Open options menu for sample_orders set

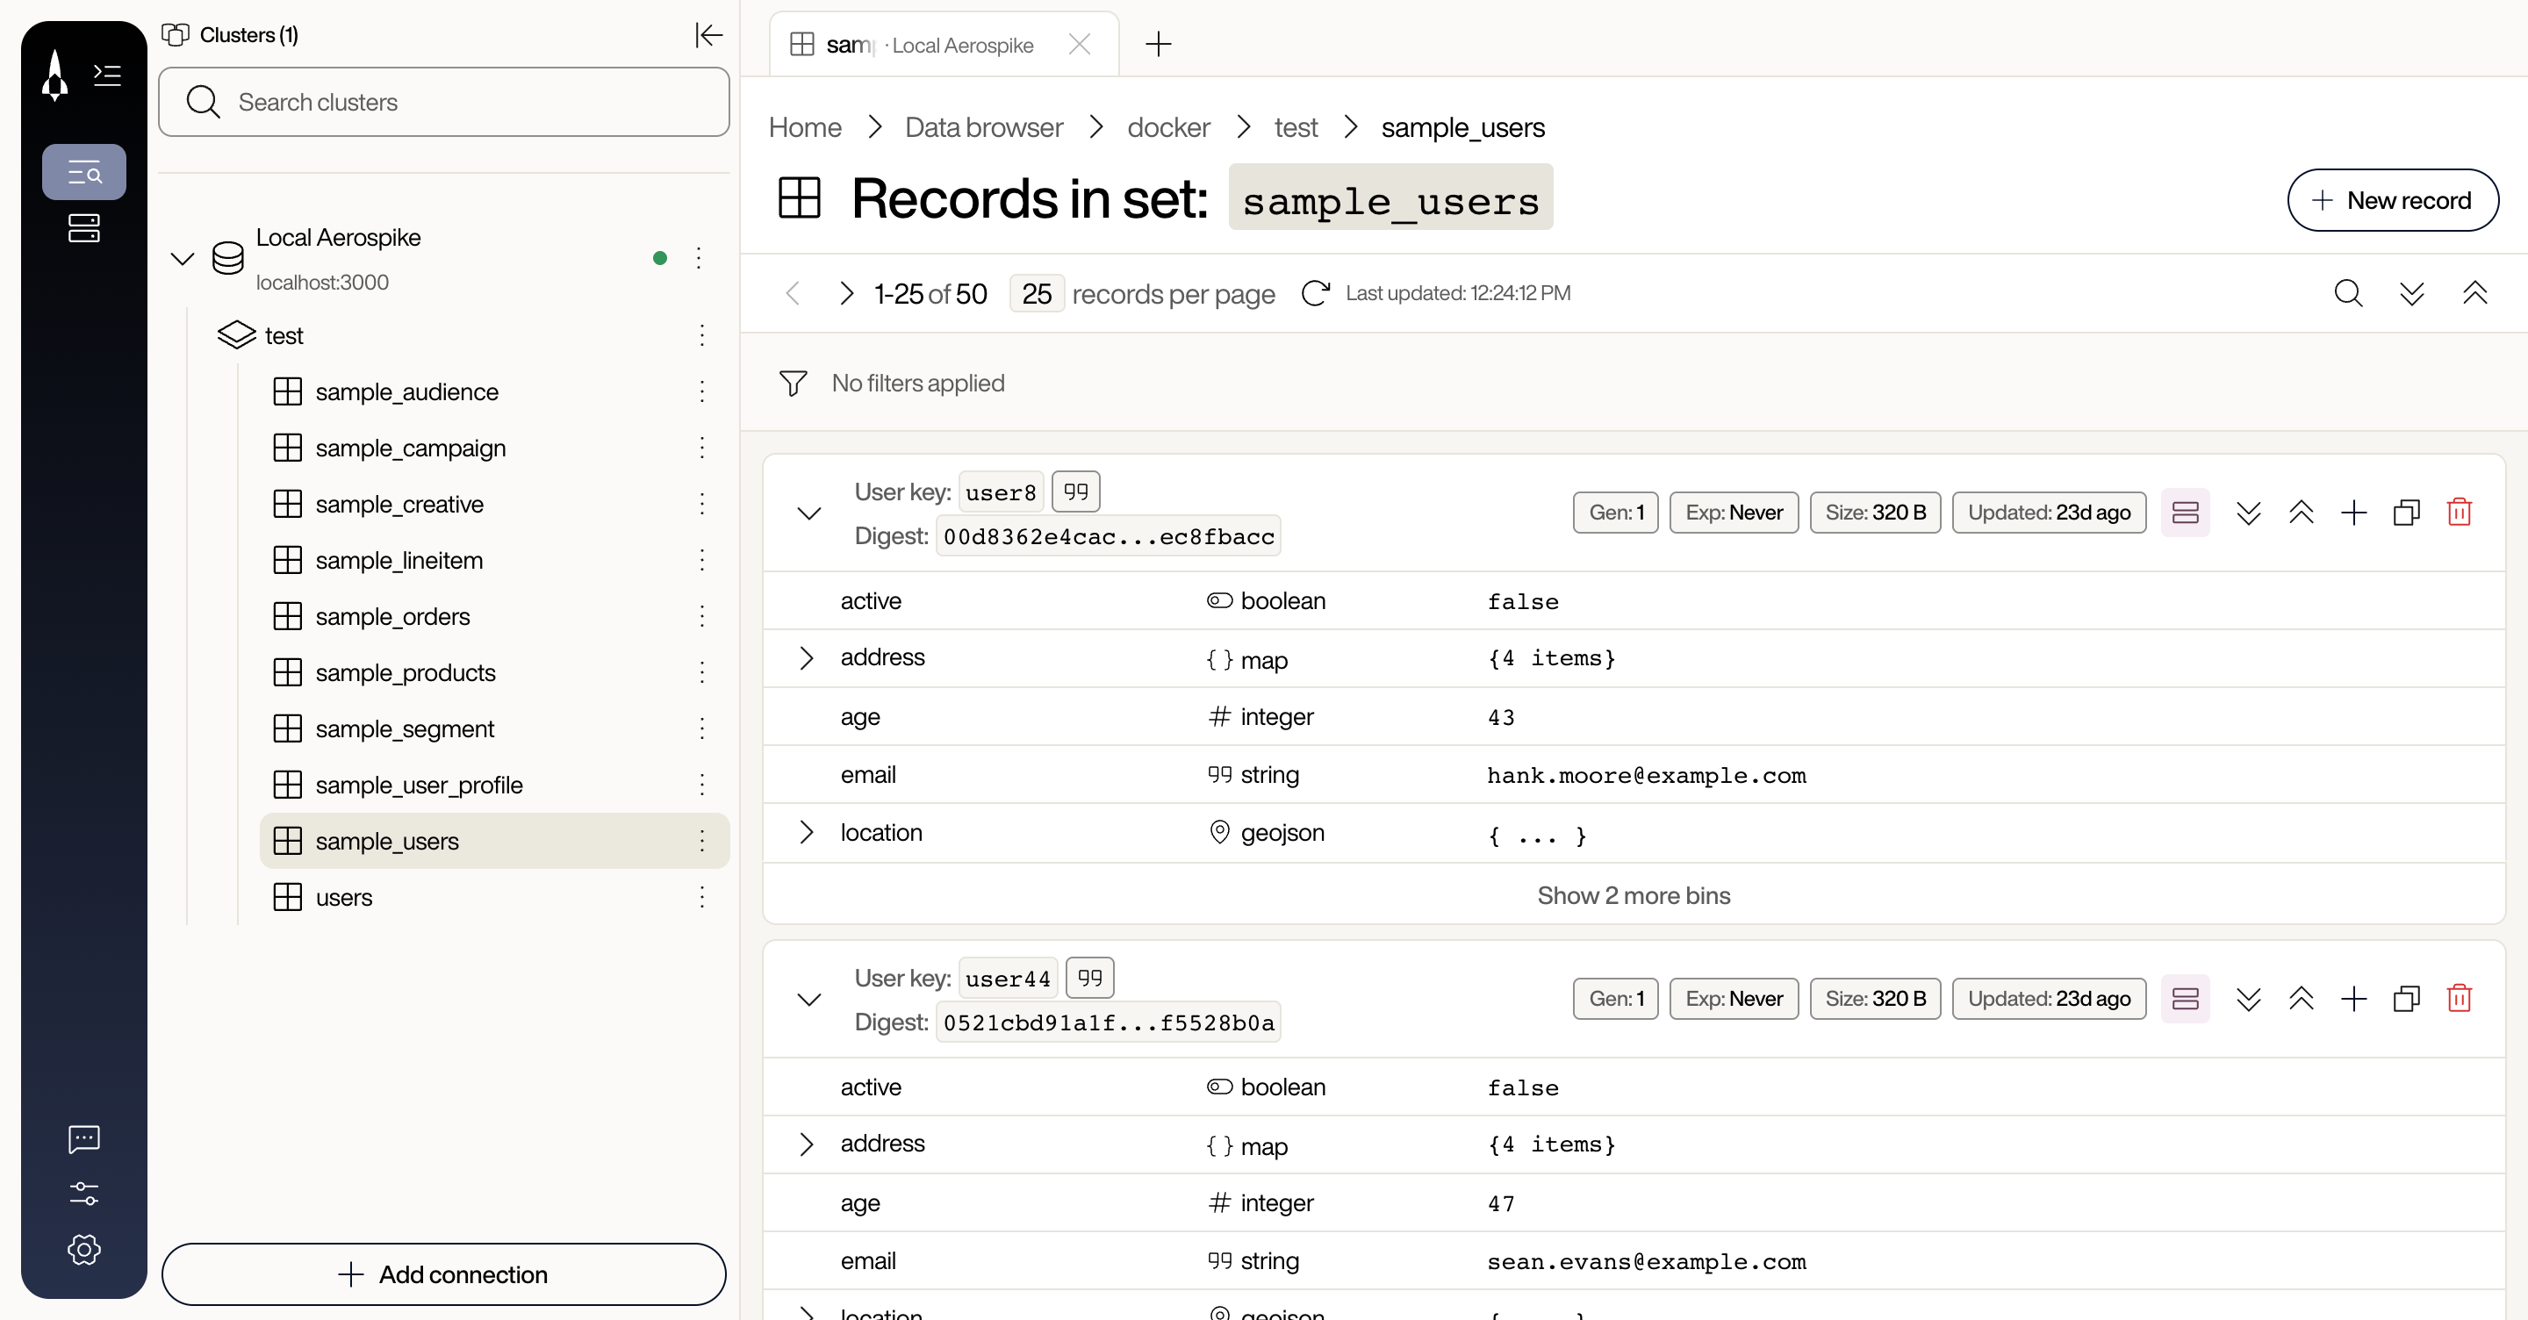pos(701,616)
